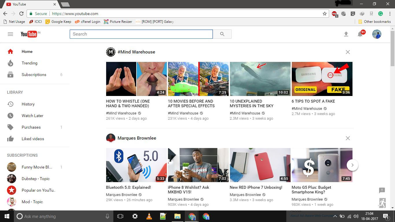The width and height of the screenshot is (395, 222).
Task: Open Moto G5 Plus video title
Action: [311, 190]
